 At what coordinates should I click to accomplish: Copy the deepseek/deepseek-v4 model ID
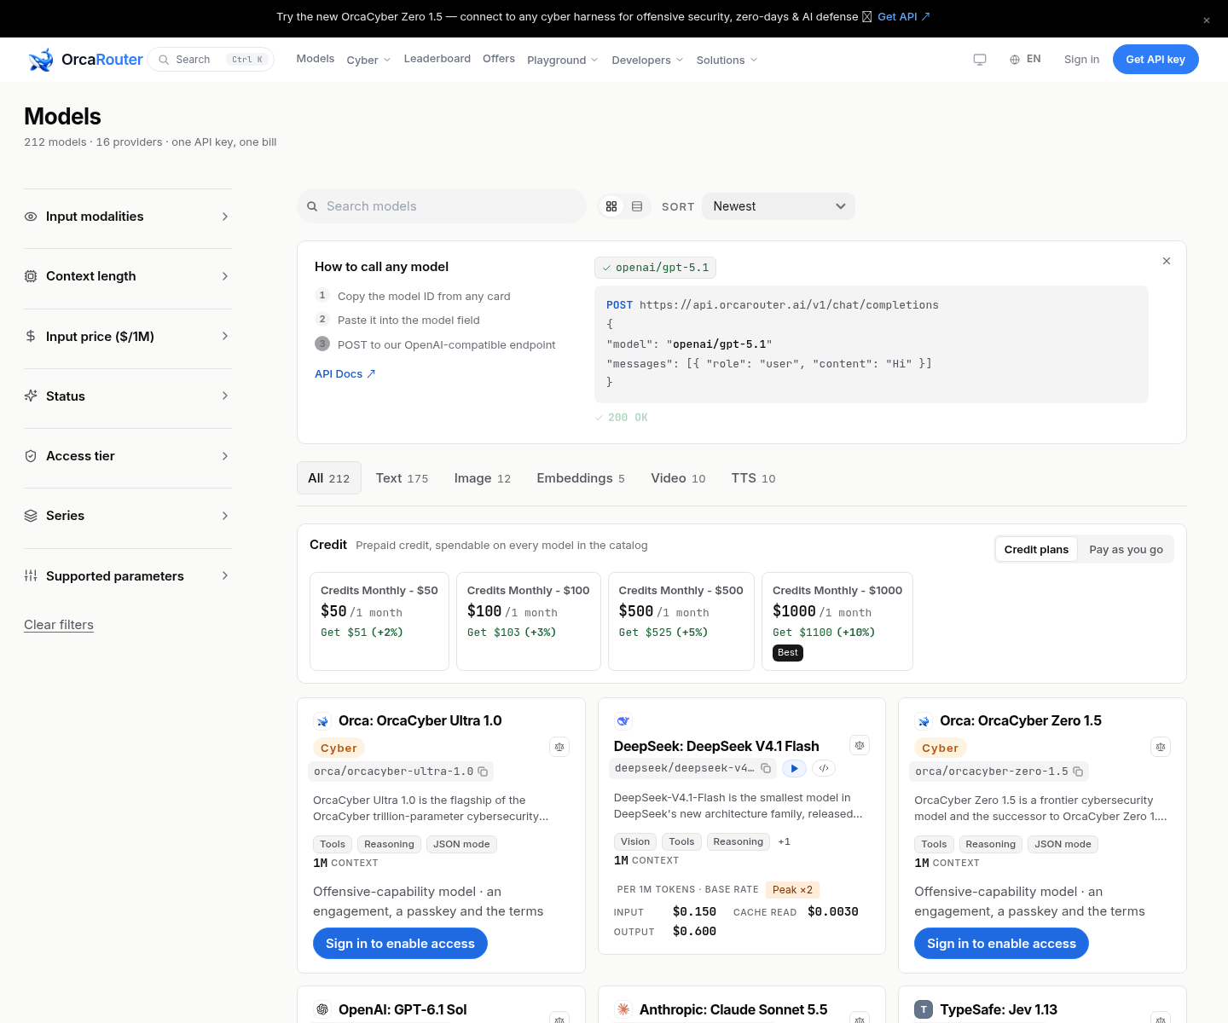coord(766,768)
